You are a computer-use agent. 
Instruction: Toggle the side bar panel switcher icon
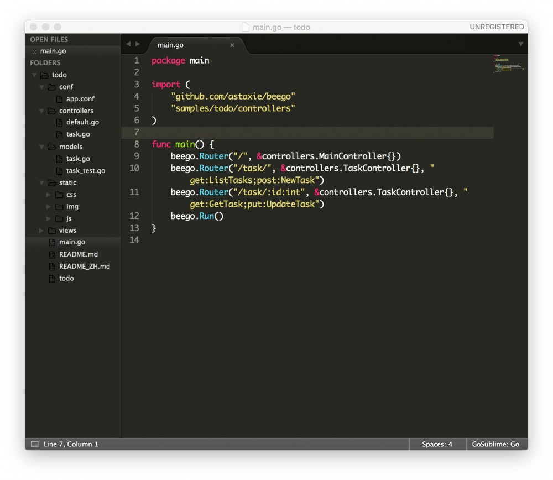point(34,445)
